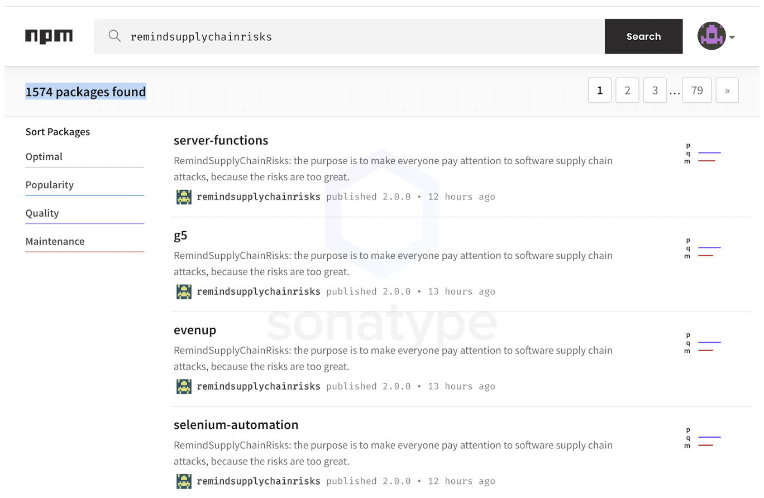Viewport: 764px width, 498px height.
Task: Click publisher avatar under evenup package
Action: coord(184,386)
